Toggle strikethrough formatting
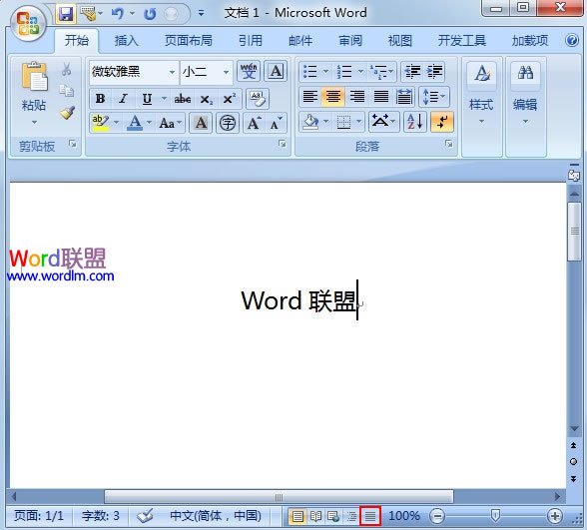The height and width of the screenshot is (530, 587). click(x=183, y=99)
